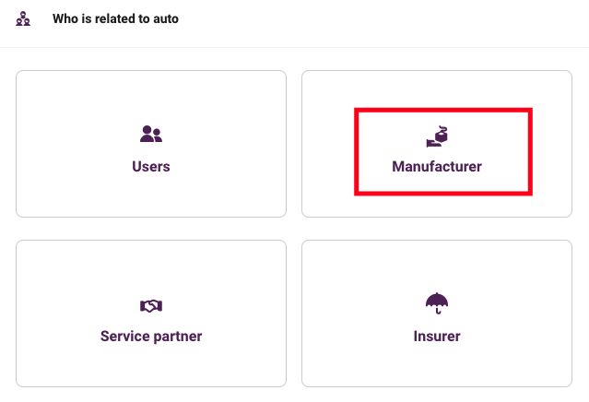Click the Insurer umbrella icon
Screen dimensions: 589x402
pos(437,303)
